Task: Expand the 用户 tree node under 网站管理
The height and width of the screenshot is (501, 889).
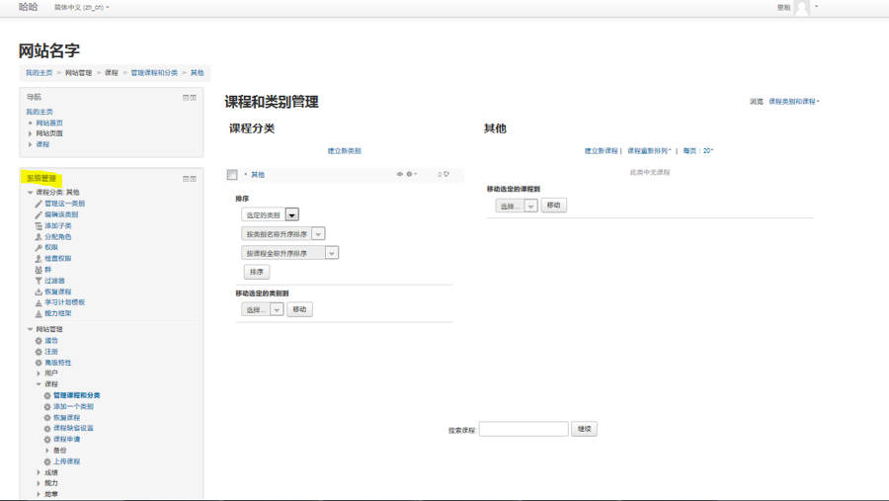Action: pos(39,374)
